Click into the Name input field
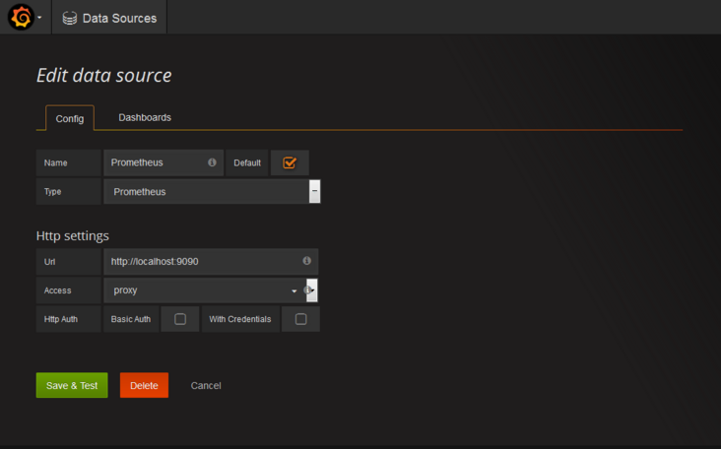The height and width of the screenshot is (449, 721). coord(156,162)
